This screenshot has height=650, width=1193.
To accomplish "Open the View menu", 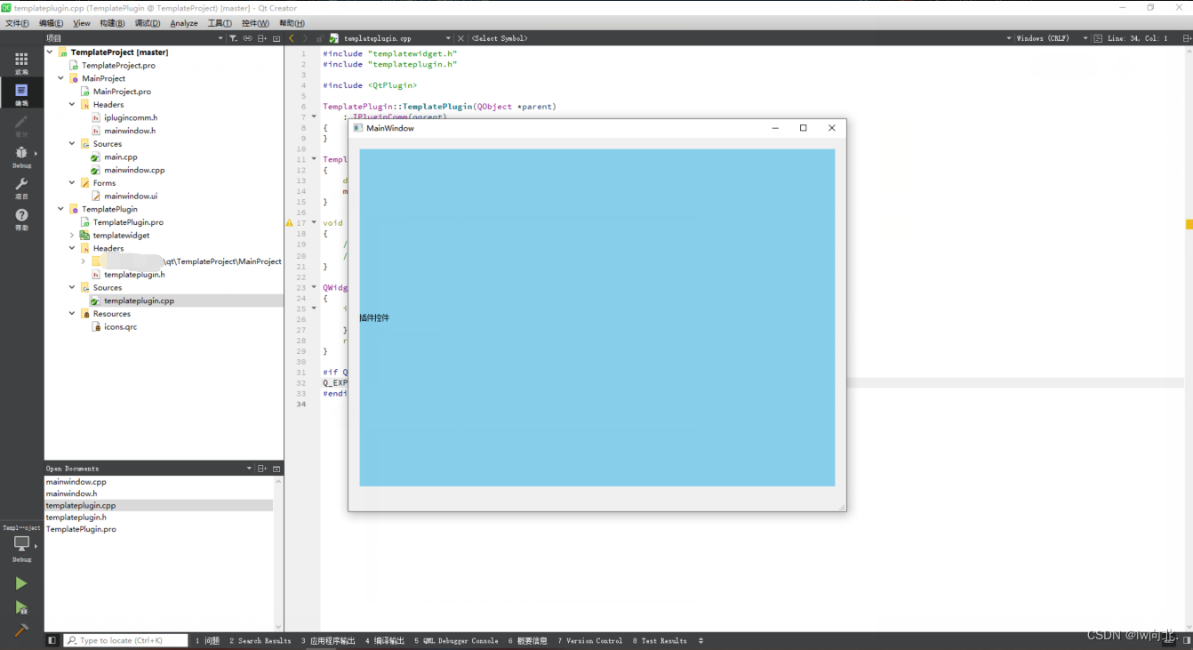I will click(x=82, y=23).
